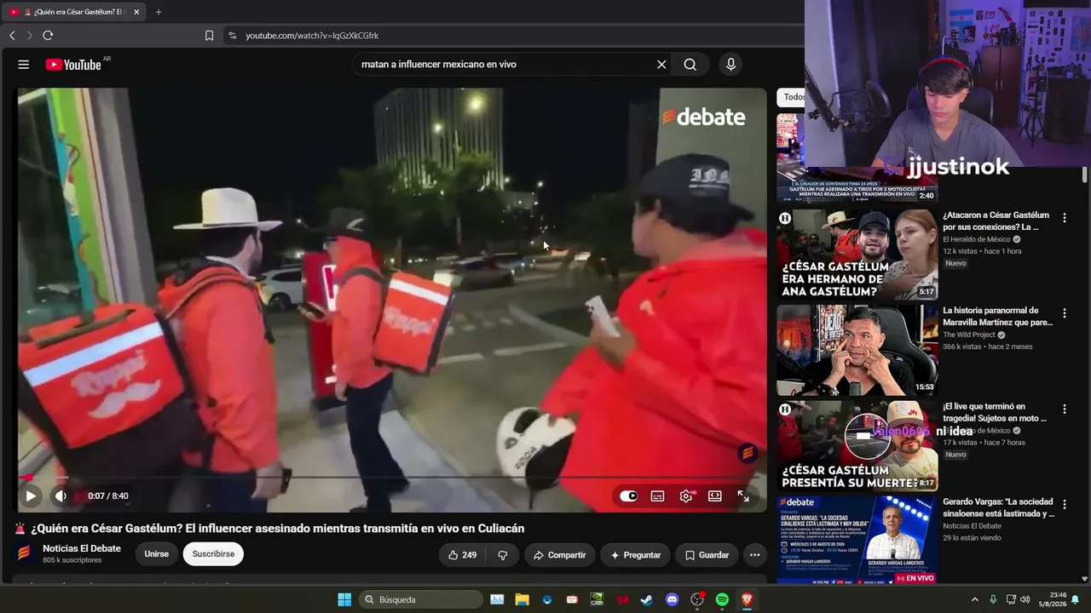
Task: Click the youtube.com address bar URL
Action: [x=312, y=36]
